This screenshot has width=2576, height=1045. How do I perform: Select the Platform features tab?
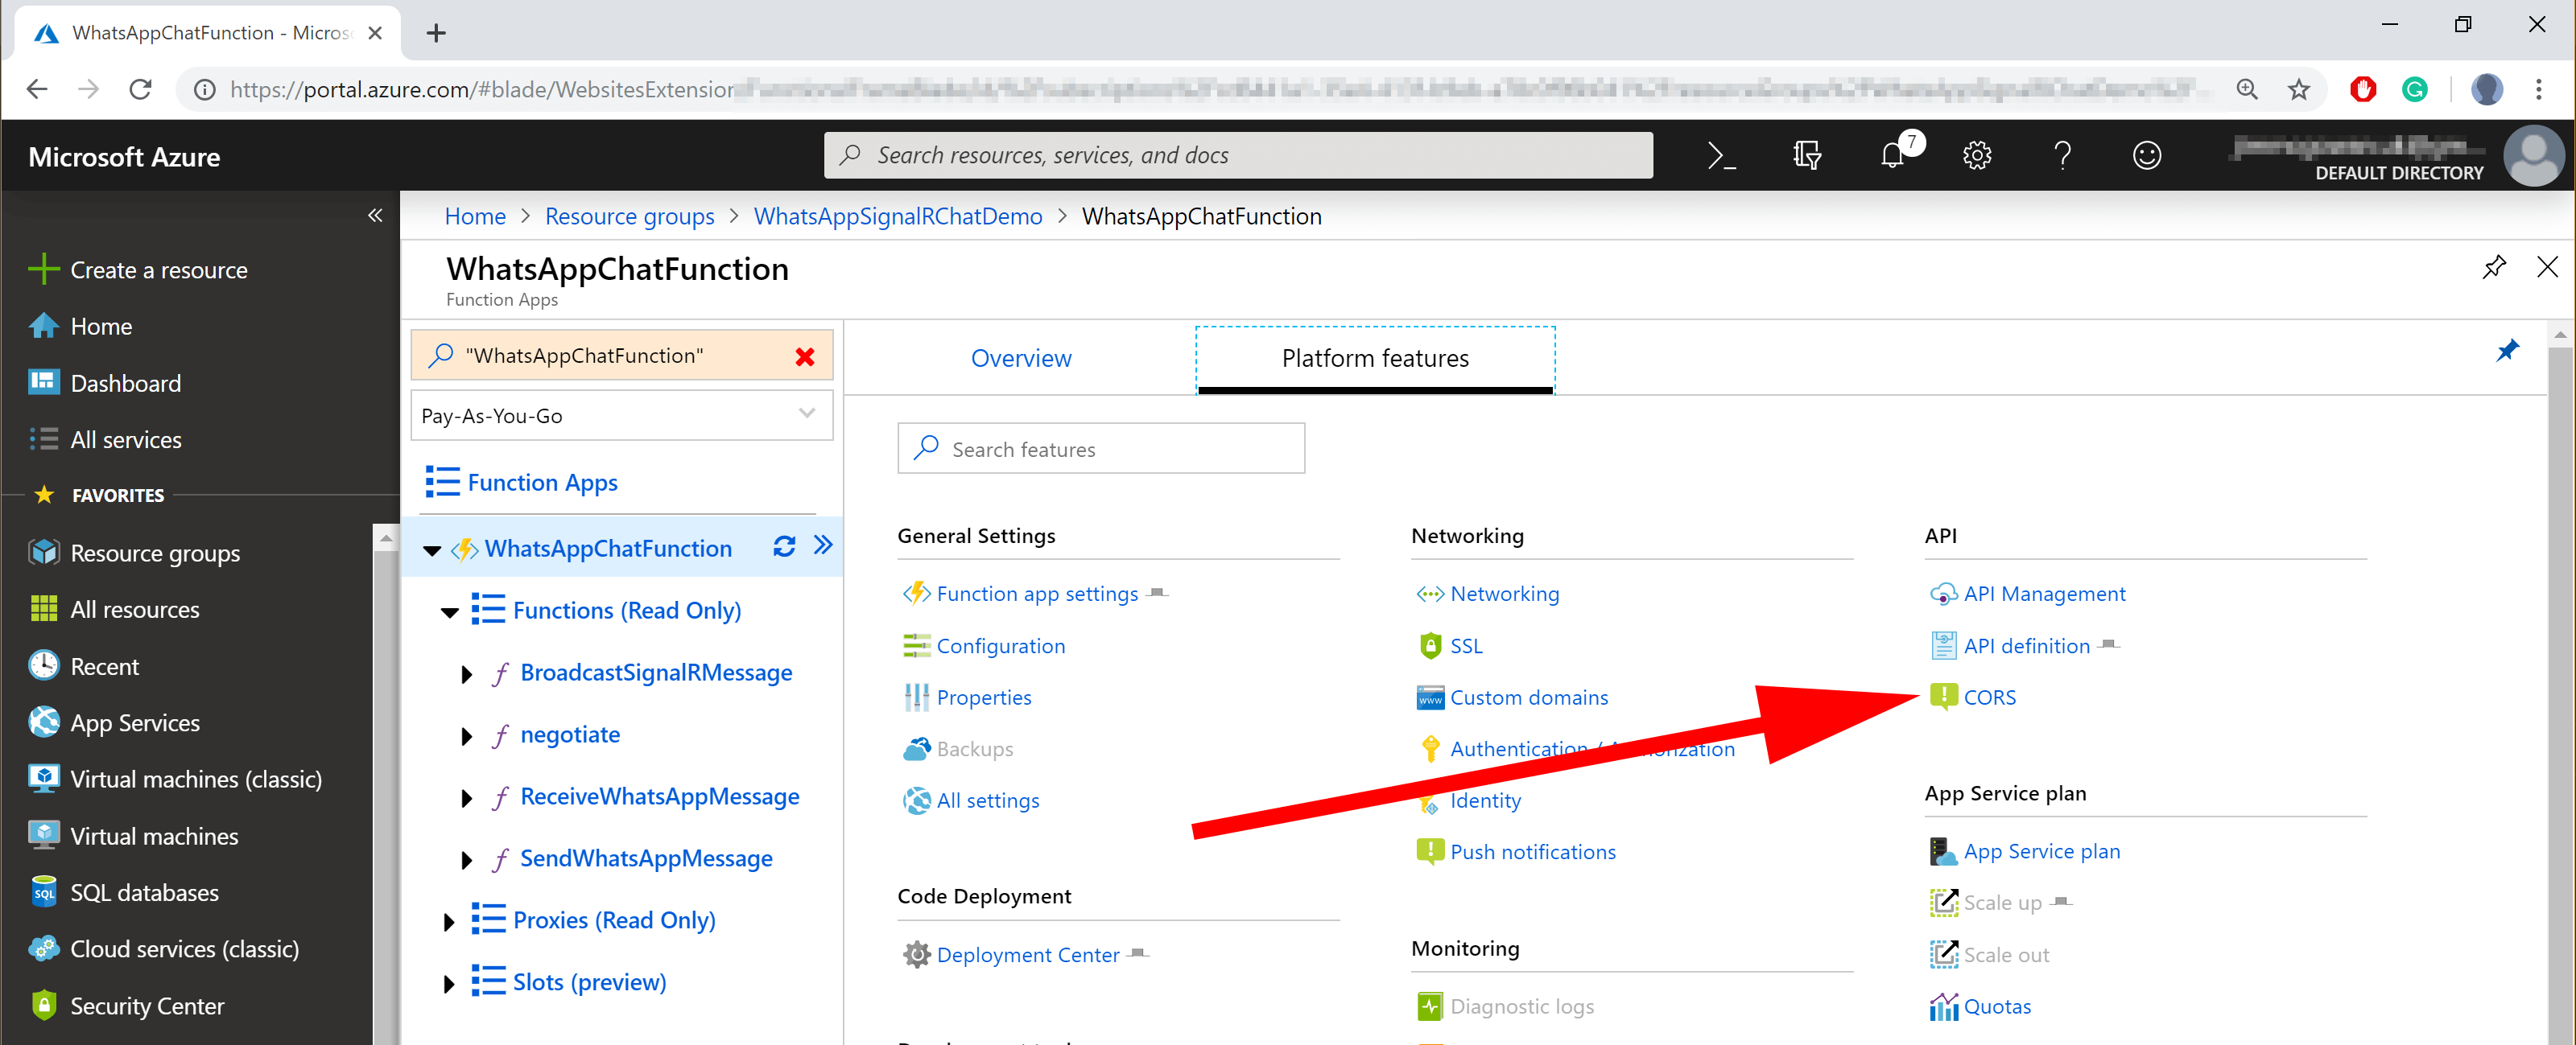click(x=1375, y=359)
